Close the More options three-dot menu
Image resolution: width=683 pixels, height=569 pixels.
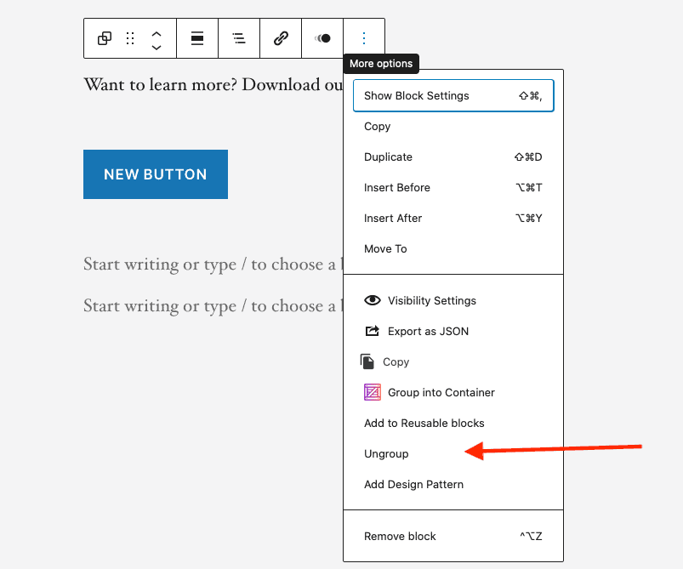(x=364, y=38)
